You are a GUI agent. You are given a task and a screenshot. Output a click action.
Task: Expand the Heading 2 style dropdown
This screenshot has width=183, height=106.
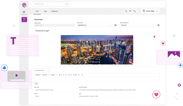[x=38, y=75]
